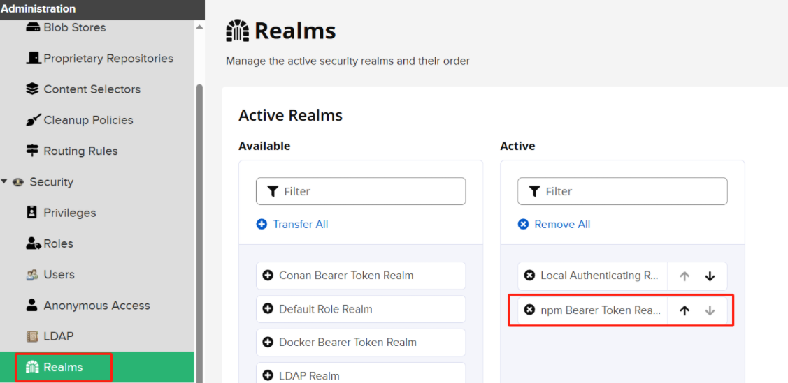Click 'Manage the active security realms' description
Viewport: 788px width, 383px height.
[348, 61]
